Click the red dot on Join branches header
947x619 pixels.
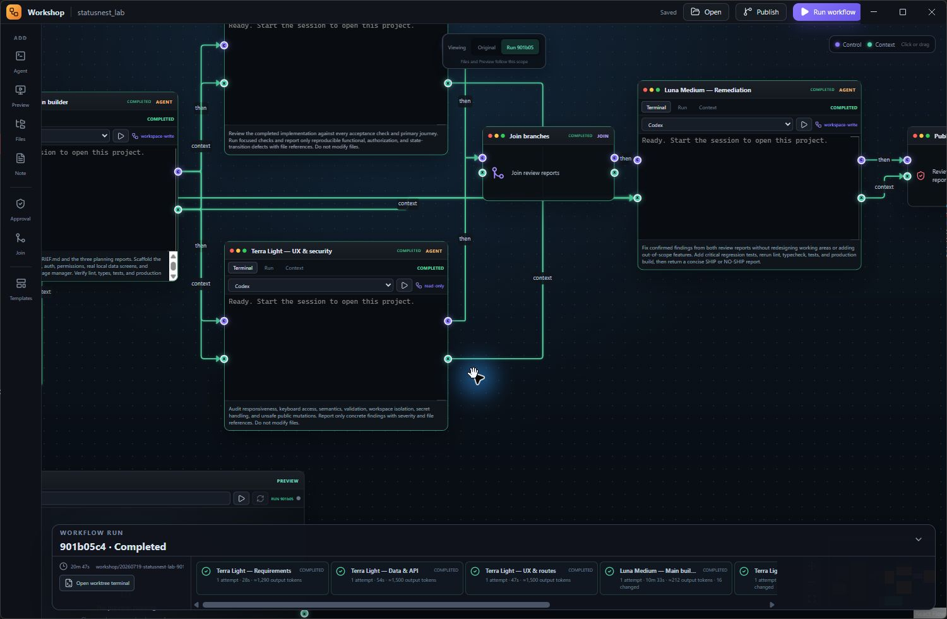tap(490, 136)
